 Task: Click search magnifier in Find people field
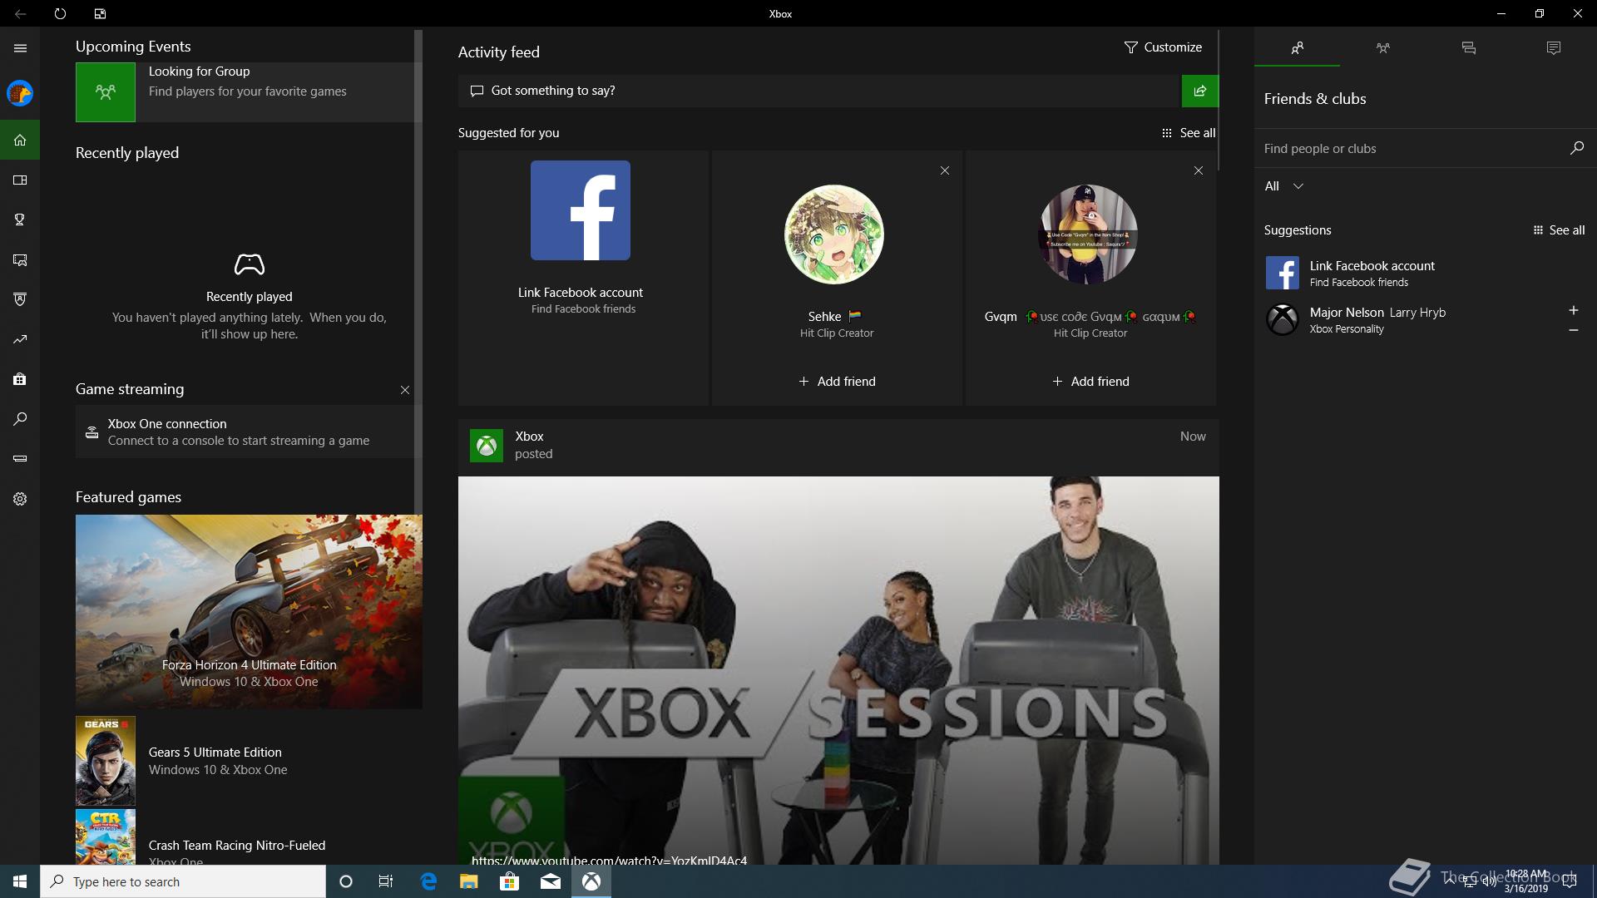click(x=1576, y=148)
